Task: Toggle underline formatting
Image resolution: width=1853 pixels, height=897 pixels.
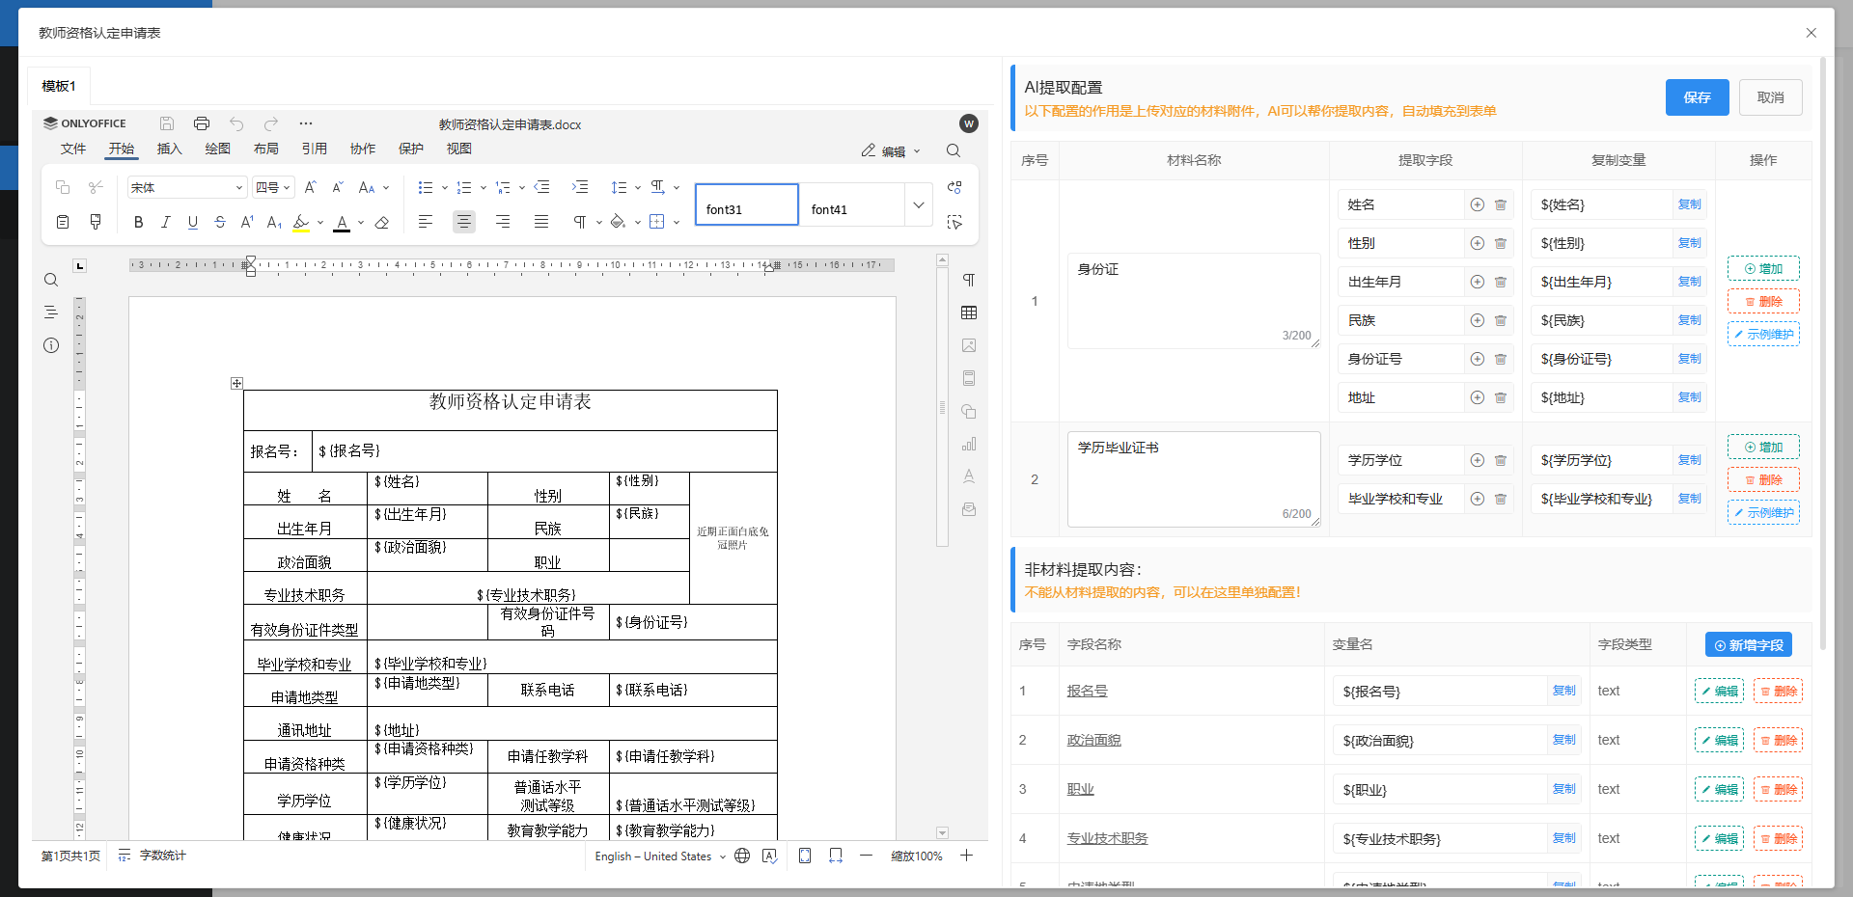Action: (192, 222)
